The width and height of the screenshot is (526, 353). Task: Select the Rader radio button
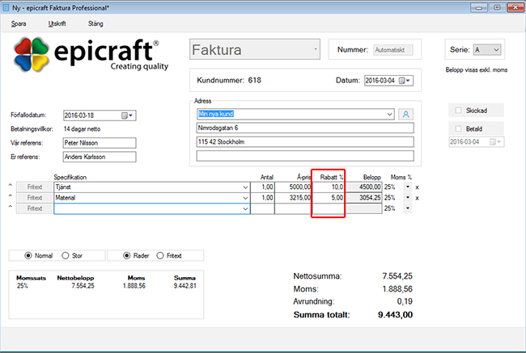127,255
